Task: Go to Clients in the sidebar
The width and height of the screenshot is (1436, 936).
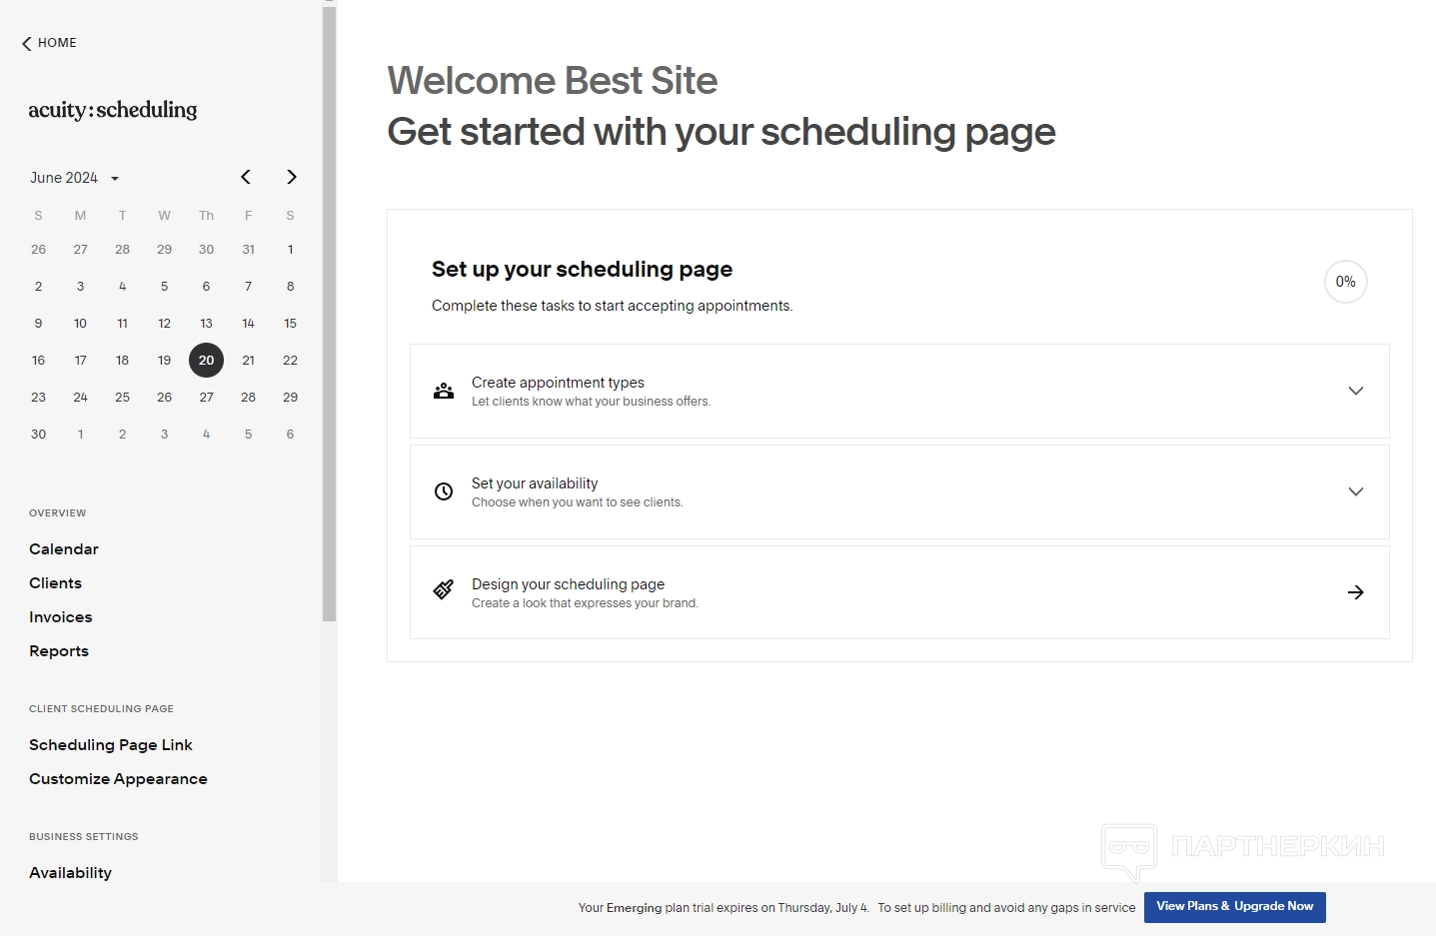Action: pyautogui.click(x=56, y=583)
